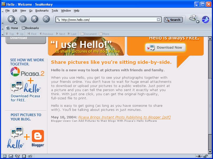Open the Back button history dropdown arrow
The height and width of the screenshot is (159, 213).
tap(15, 22)
